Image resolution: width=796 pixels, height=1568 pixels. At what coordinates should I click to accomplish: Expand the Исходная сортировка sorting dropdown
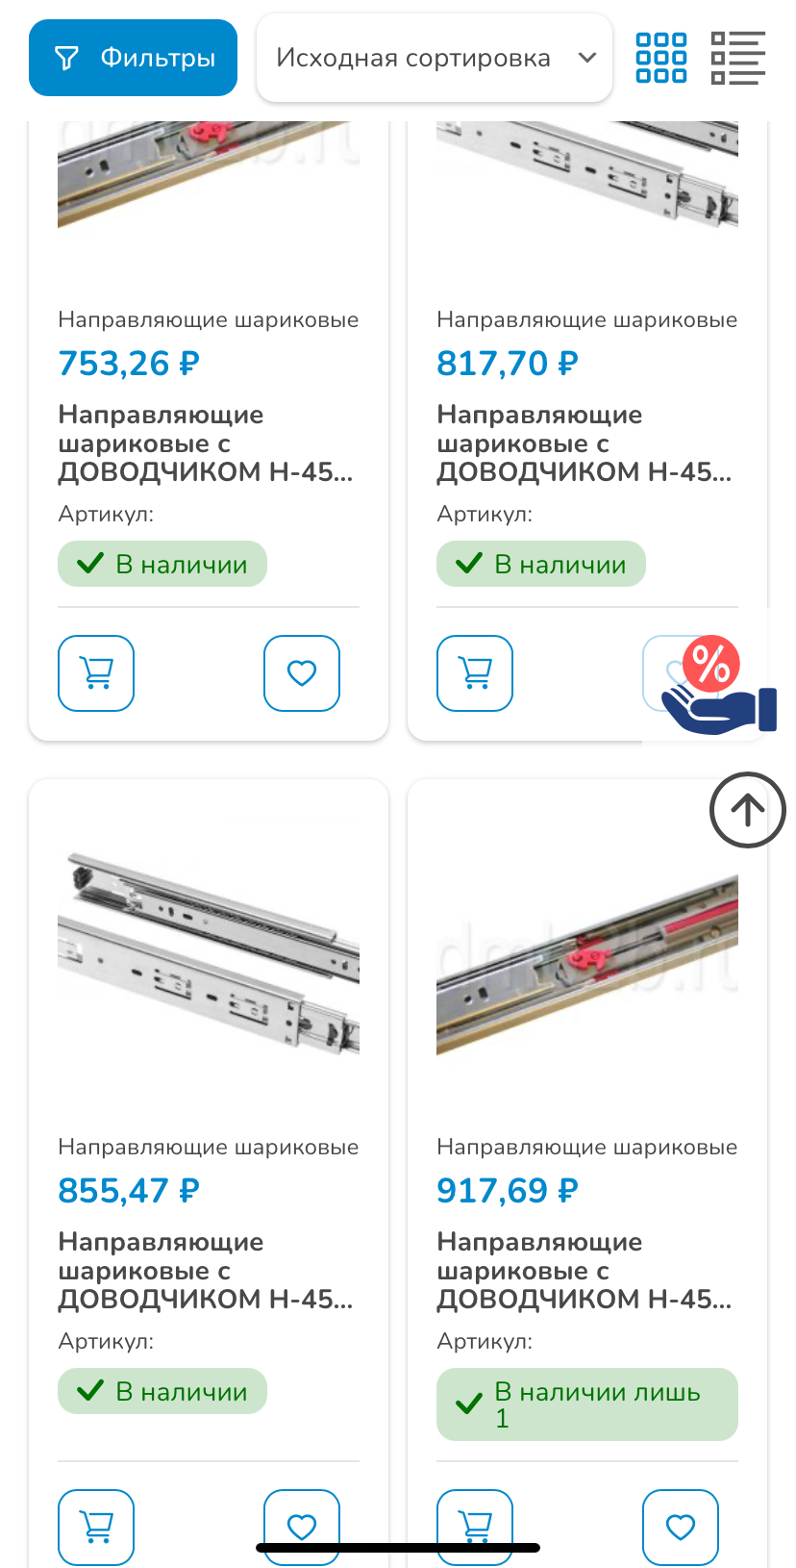(435, 58)
